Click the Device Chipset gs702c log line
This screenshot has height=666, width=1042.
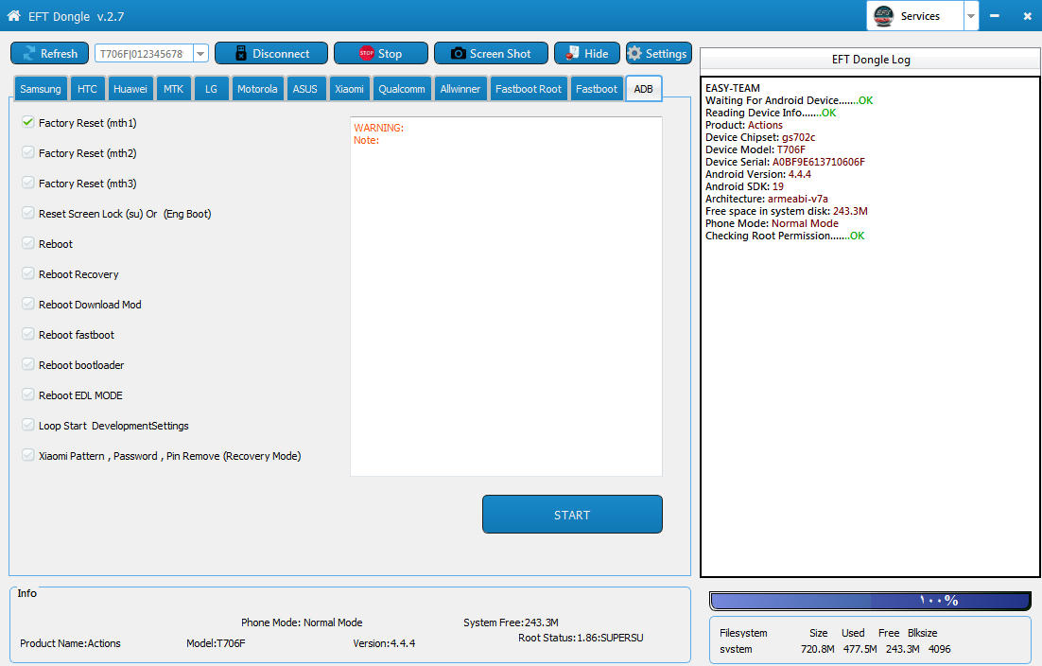coord(760,137)
